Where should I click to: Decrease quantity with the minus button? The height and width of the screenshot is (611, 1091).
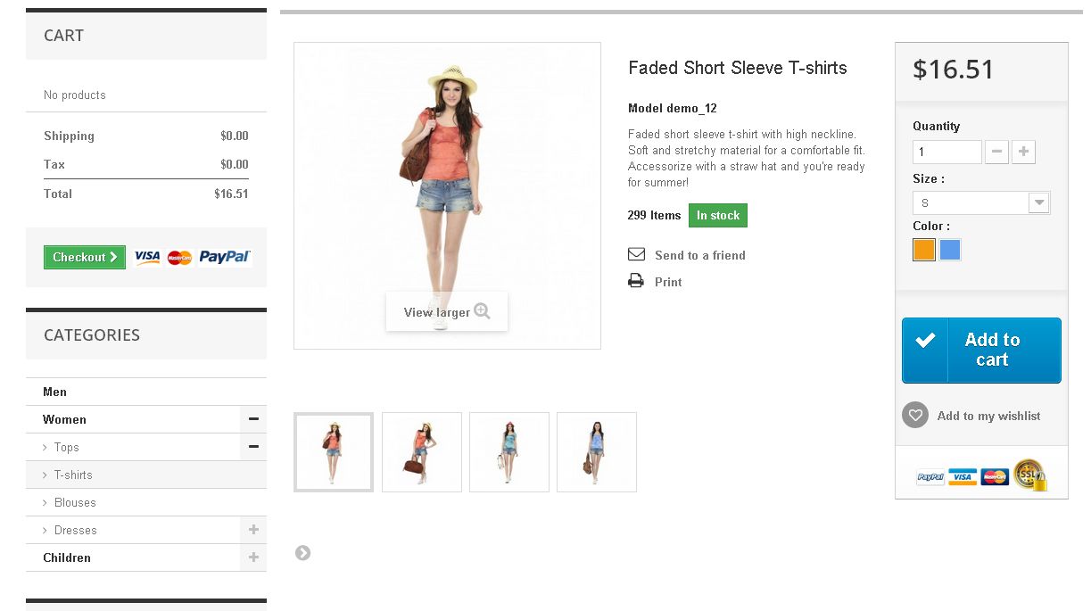point(997,152)
